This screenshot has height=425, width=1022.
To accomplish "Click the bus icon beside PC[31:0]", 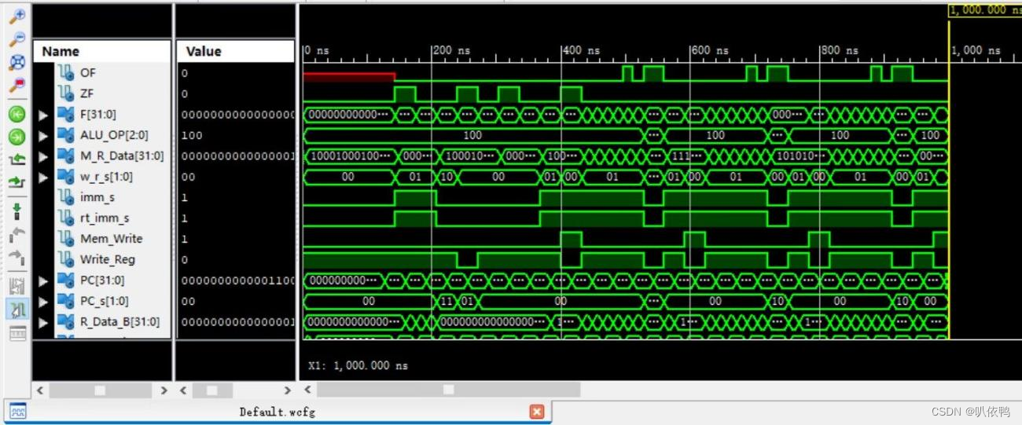I will point(67,280).
